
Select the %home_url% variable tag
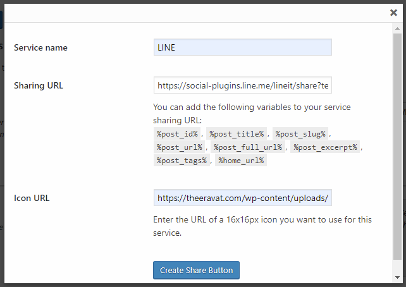click(241, 161)
